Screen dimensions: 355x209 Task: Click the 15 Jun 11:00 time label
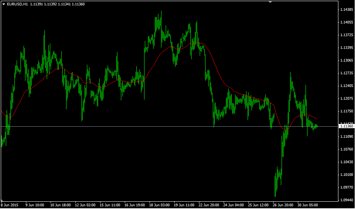[110, 205]
